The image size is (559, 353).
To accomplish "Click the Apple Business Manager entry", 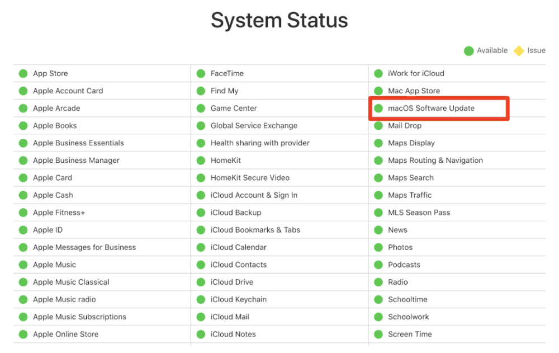I will tap(76, 160).
